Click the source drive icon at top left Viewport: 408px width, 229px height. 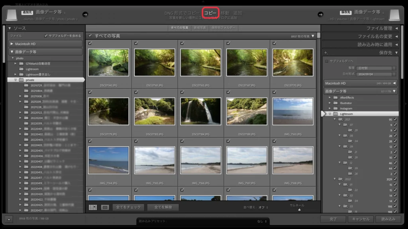[12, 15]
